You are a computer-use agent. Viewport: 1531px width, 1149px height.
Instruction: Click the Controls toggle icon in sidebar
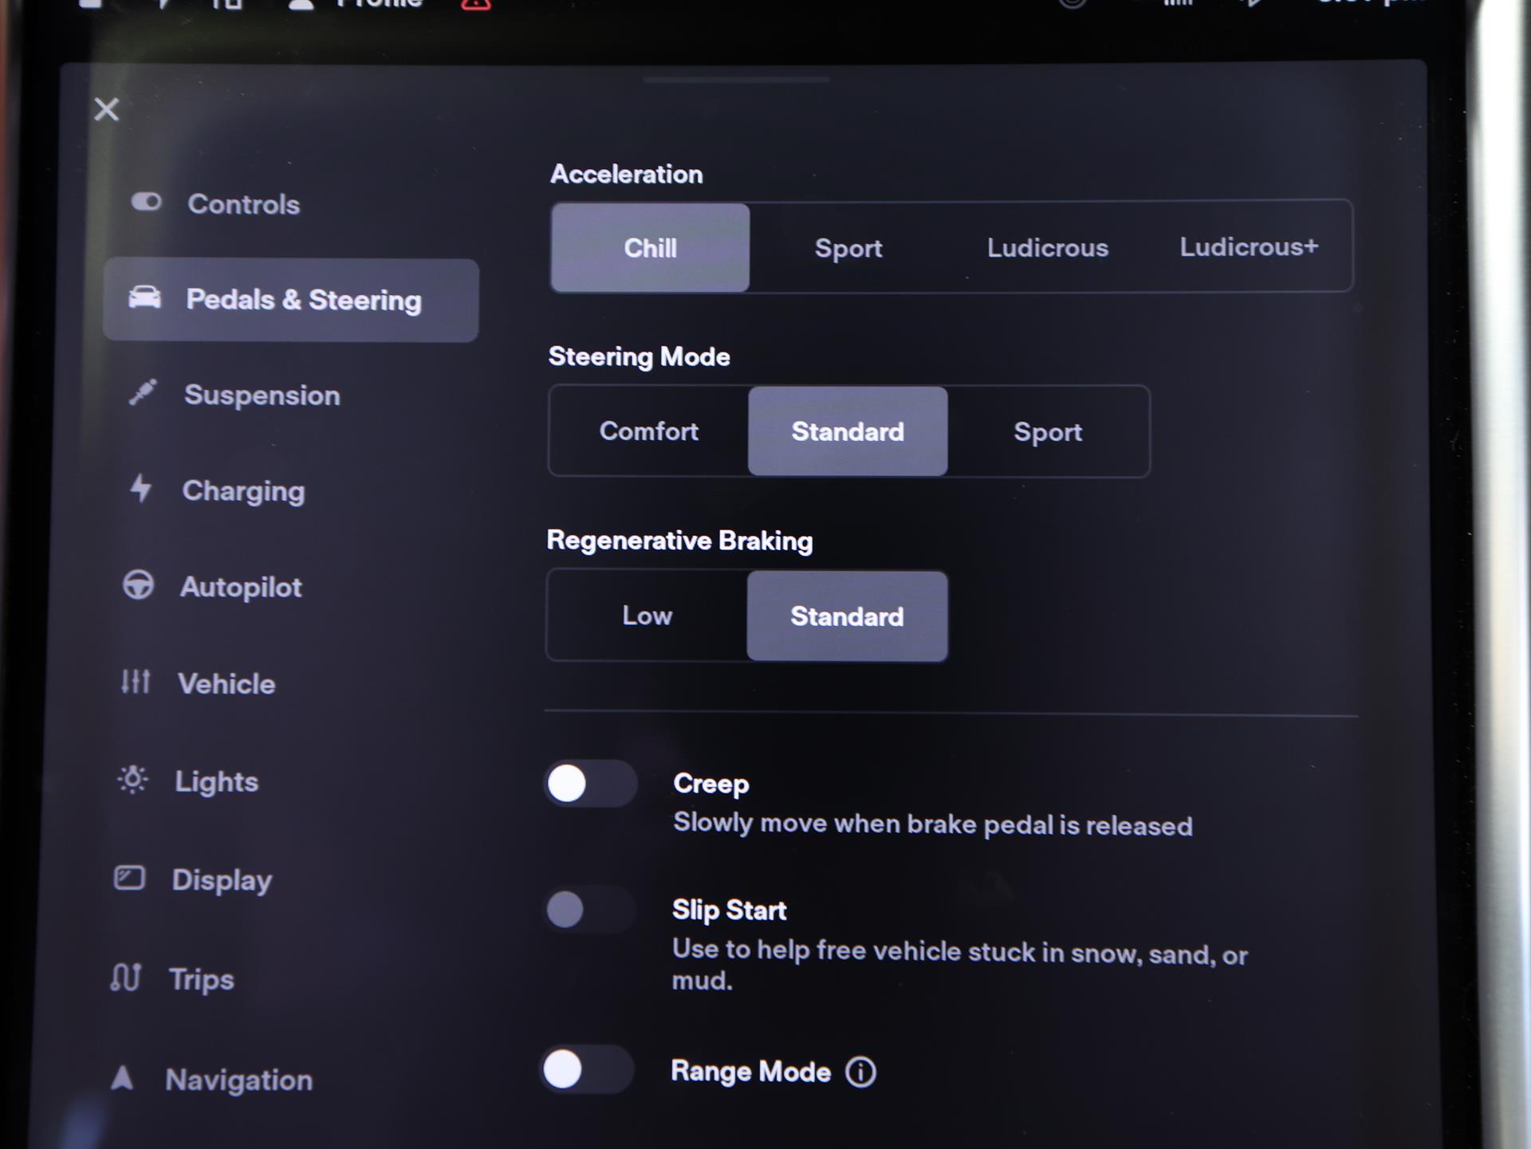coord(146,203)
